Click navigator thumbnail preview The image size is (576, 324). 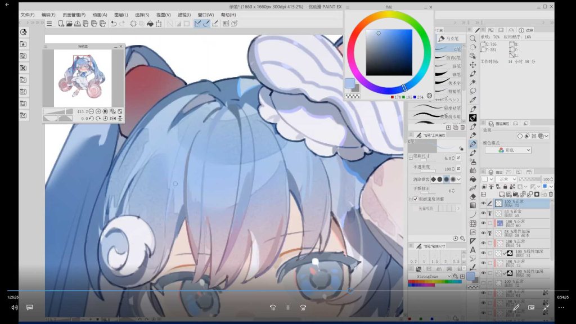[x=83, y=78]
